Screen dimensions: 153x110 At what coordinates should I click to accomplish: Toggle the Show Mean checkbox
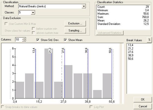coord(65,40)
